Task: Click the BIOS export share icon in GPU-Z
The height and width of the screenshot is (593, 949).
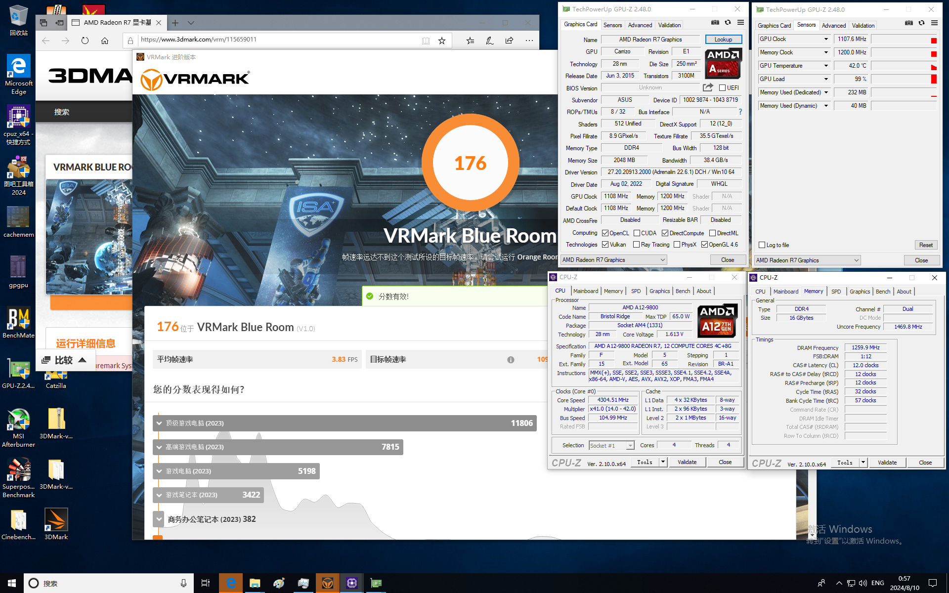Action: point(708,87)
